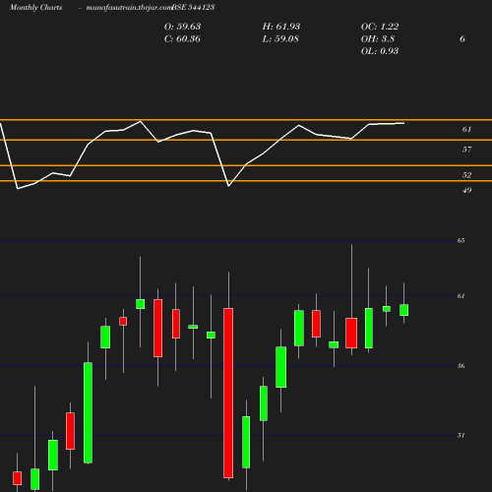Click the 'OL: 0.93' value
Screen dimensions: 492x492
point(380,51)
